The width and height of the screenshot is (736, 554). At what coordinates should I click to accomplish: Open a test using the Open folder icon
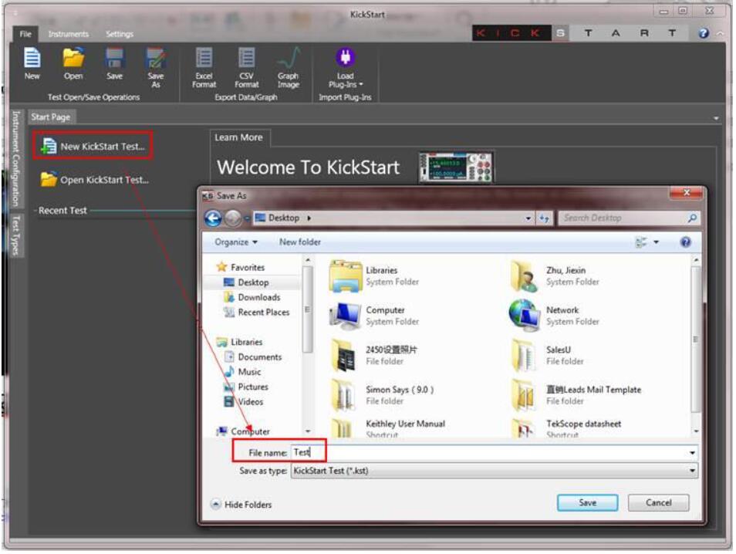(x=73, y=59)
